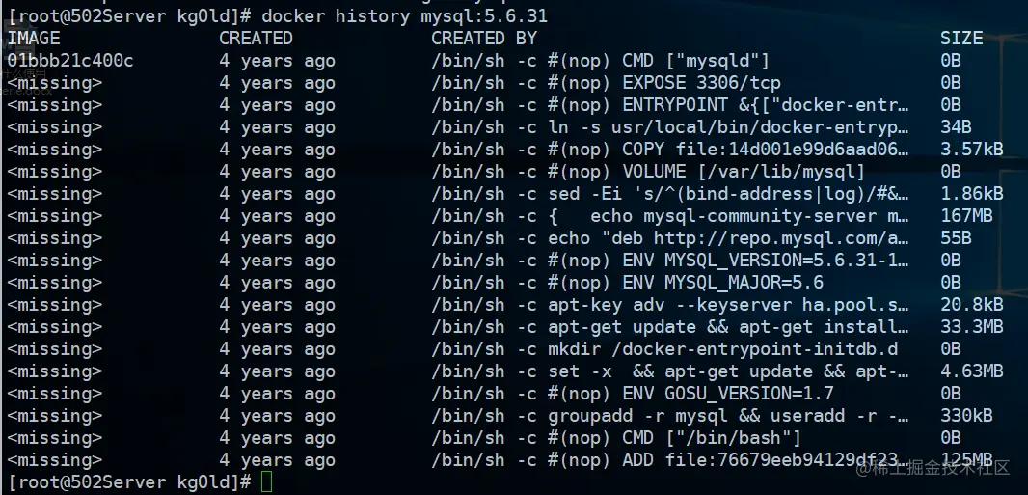Click the 3.57kB size value
1028x495 pixels.
pos(972,150)
